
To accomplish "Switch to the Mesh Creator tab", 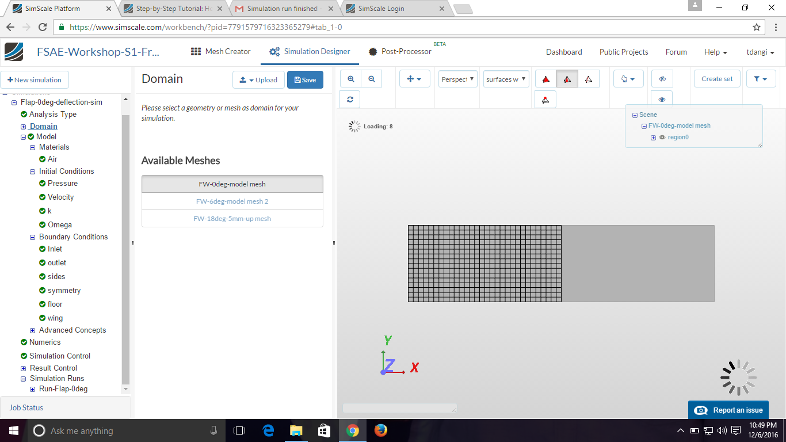I will pos(221,52).
